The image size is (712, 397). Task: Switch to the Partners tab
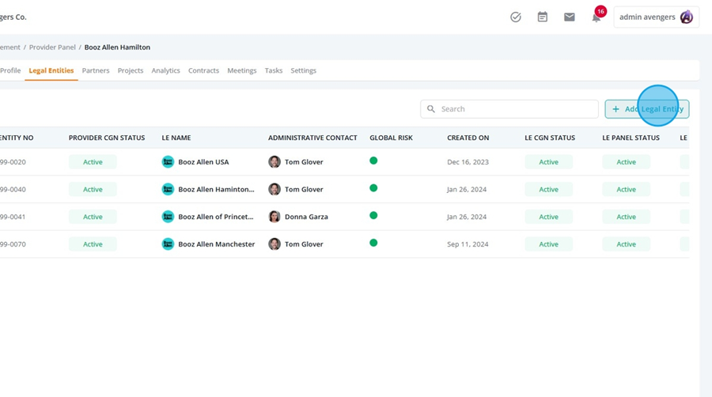96,70
